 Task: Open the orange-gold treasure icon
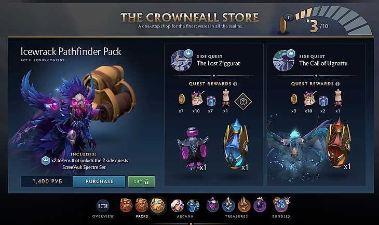(244, 205)
